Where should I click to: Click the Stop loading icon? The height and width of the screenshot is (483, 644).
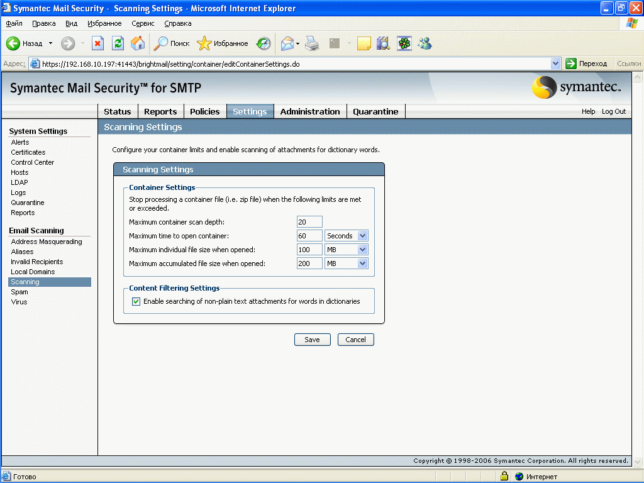click(97, 43)
